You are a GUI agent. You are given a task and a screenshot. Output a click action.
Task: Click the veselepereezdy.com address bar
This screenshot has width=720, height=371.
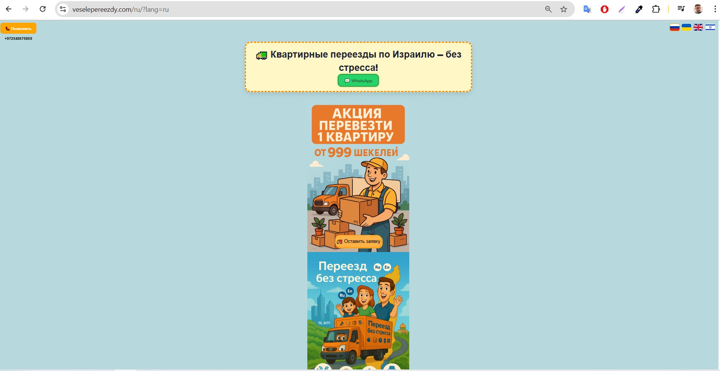click(x=265, y=9)
